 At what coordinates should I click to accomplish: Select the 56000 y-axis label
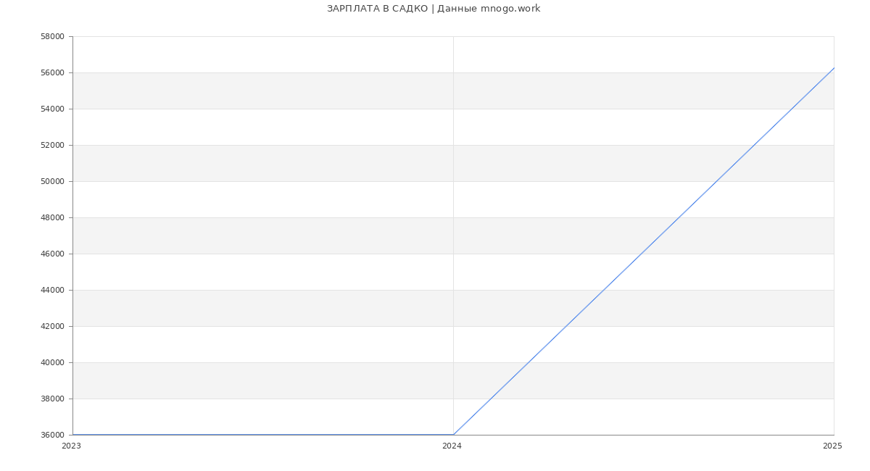52,72
